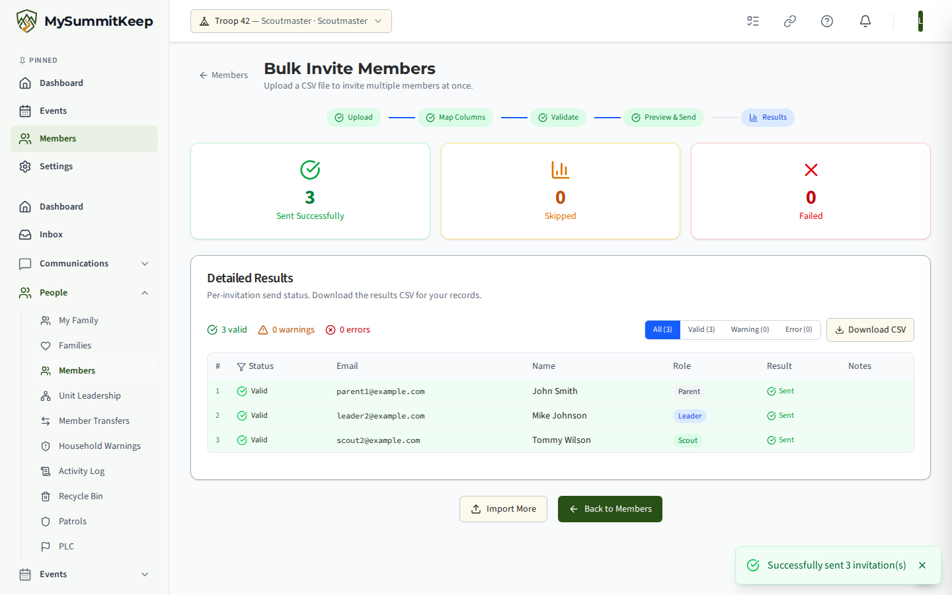Viewport: 952px width, 595px height.
Task: Go to the Preview & Send step
Action: [x=664, y=118]
